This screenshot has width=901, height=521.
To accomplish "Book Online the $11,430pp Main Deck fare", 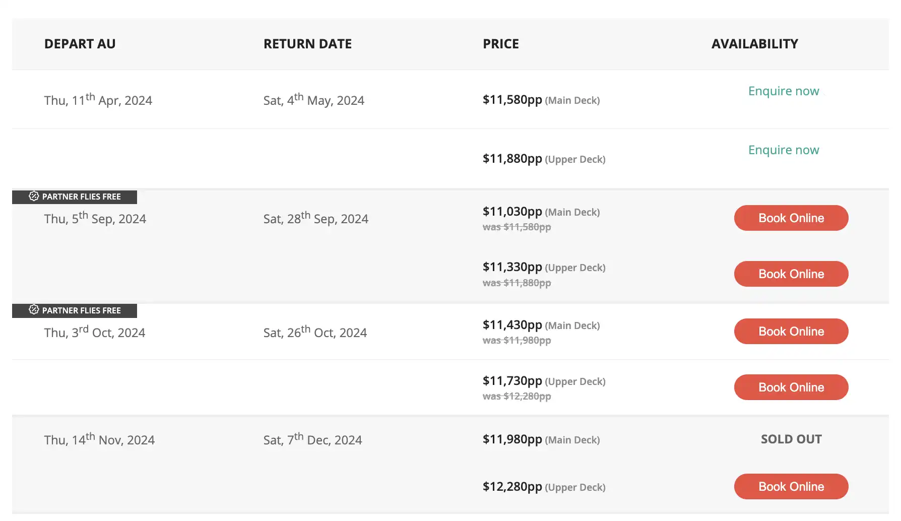I will point(791,332).
